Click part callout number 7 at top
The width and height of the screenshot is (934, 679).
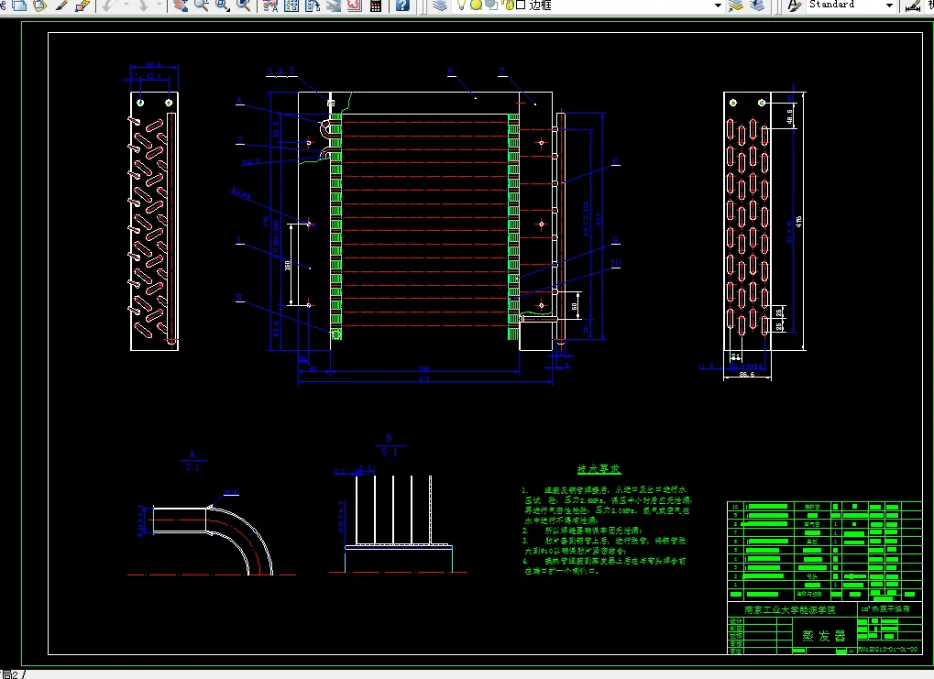point(501,72)
